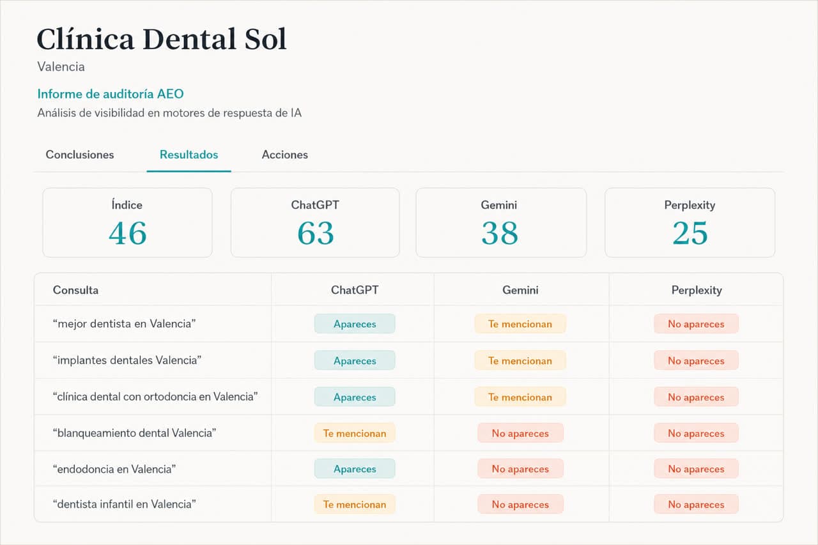Click the Gemini table column header
818x545 pixels.
click(520, 290)
